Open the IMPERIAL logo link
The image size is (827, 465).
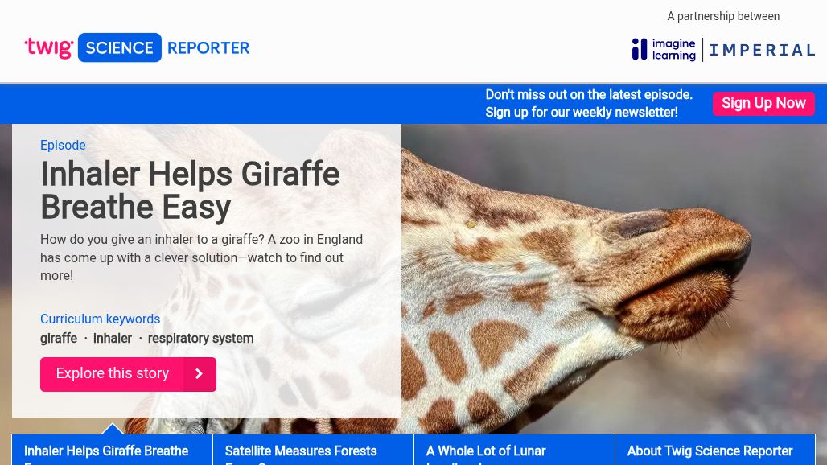pos(762,50)
